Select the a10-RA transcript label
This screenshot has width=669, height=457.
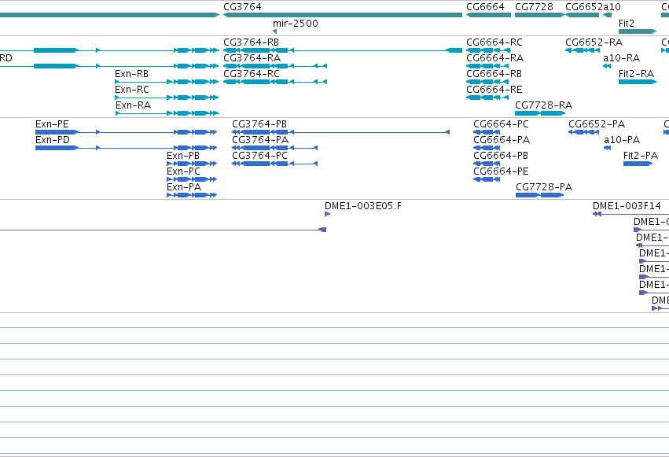pyautogui.click(x=621, y=58)
